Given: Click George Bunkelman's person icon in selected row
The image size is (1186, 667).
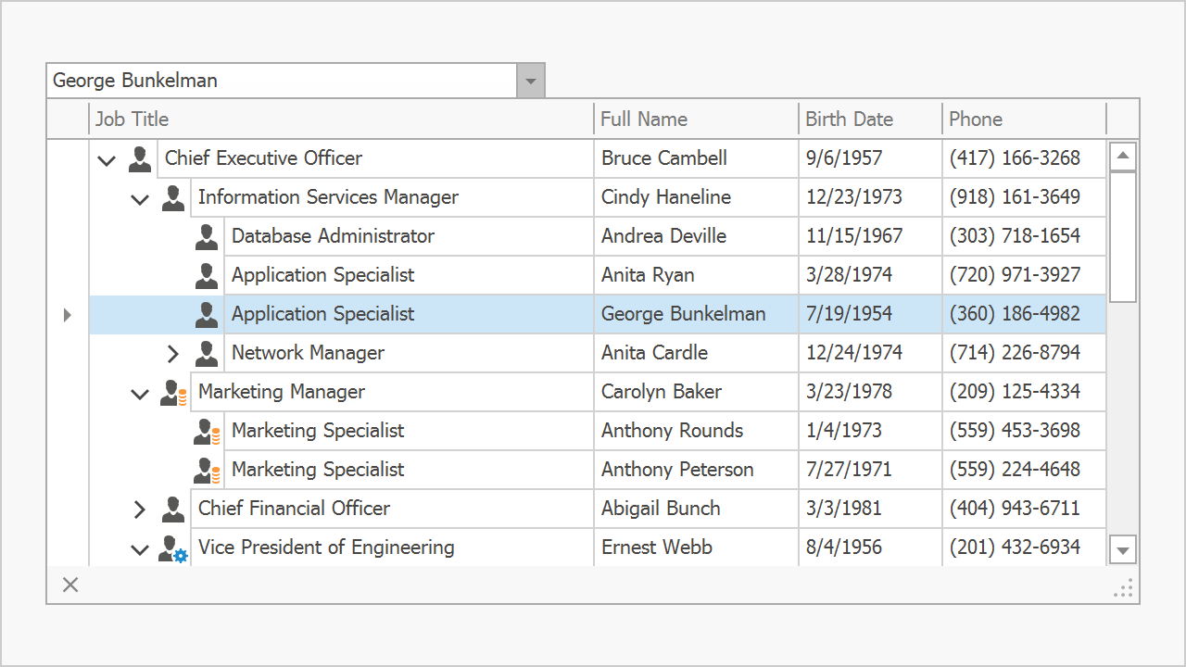Looking at the screenshot, I should [x=206, y=314].
